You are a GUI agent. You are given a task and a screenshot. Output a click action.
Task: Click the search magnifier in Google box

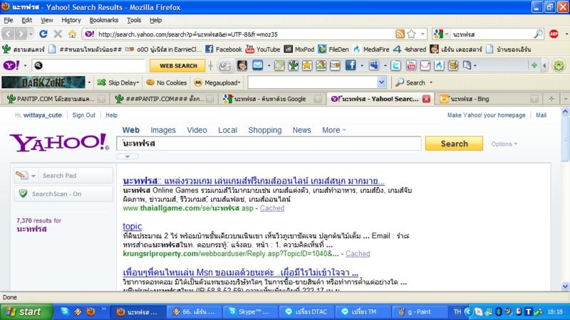[x=538, y=34]
